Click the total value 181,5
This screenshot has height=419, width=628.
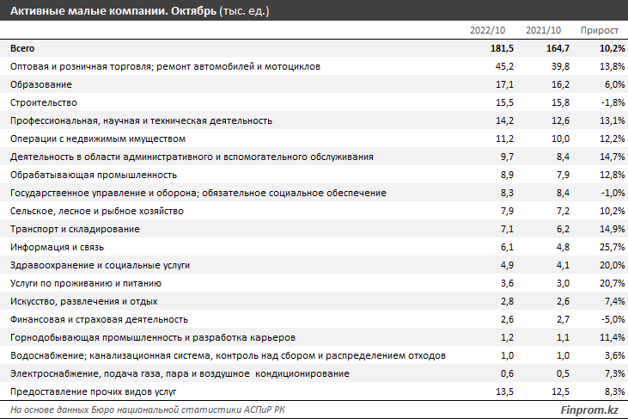click(x=502, y=48)
